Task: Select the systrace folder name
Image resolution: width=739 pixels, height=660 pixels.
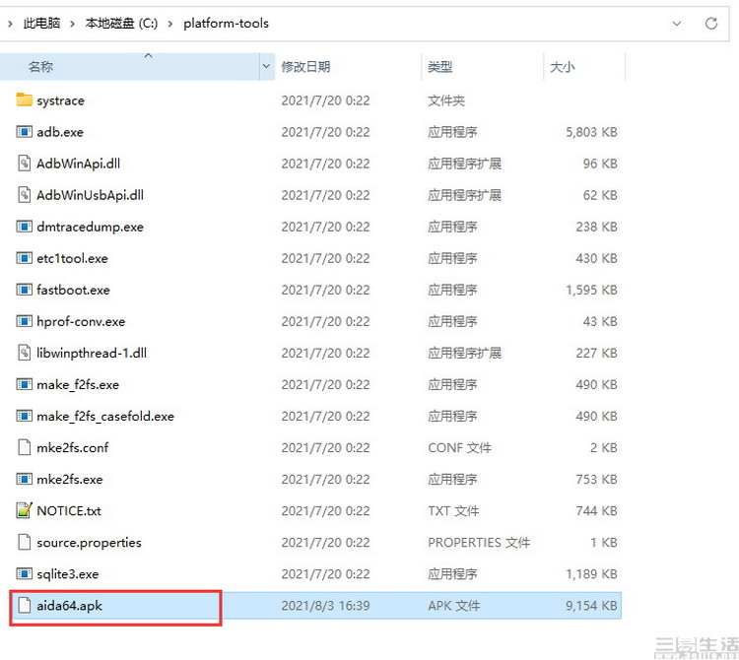Action: tap(61, 100)
